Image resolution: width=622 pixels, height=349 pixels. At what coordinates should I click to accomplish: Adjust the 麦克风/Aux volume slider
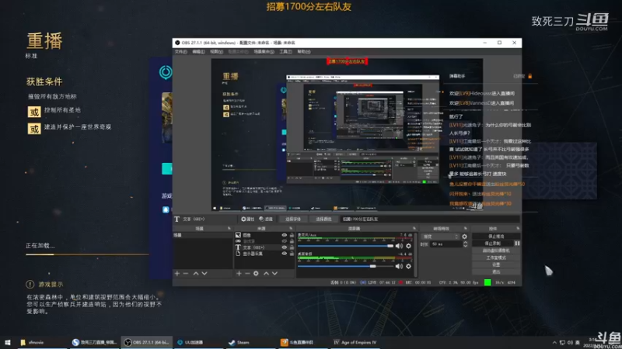pos(345,246)
